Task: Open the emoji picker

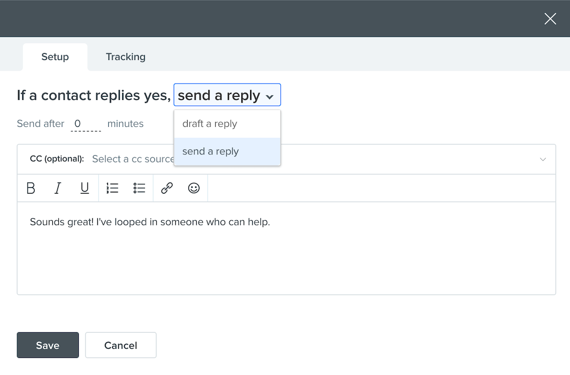Action: pos(194,188)
